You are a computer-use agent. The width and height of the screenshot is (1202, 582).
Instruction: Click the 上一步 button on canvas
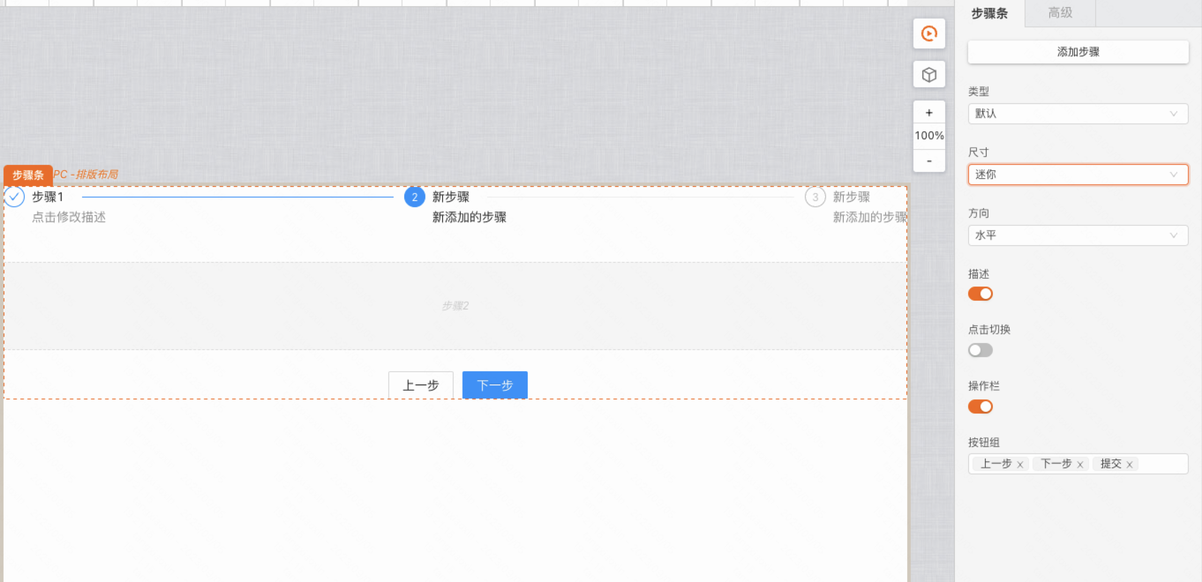pyautogui.click(x=421, y=385)
